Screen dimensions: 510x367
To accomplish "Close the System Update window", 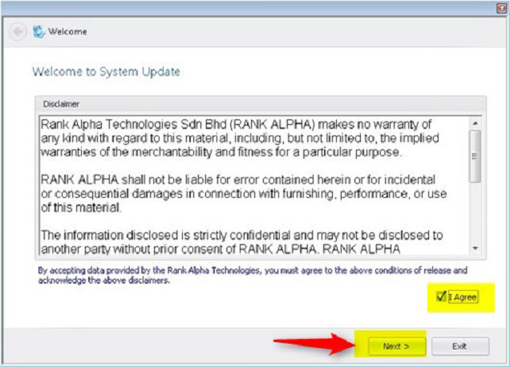I will click(x=502, y=8).
